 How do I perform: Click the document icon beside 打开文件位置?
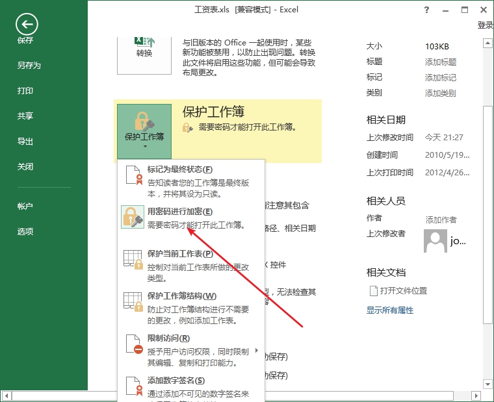(373, 291)
